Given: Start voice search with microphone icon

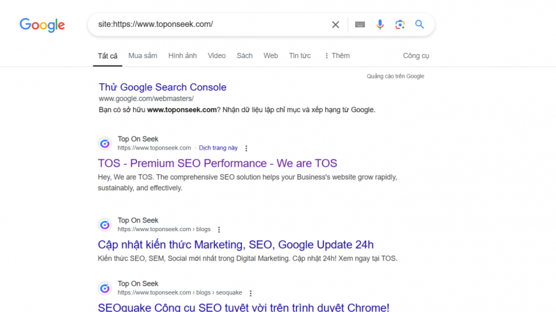Looking at the screenshot, I should [380, 25].
